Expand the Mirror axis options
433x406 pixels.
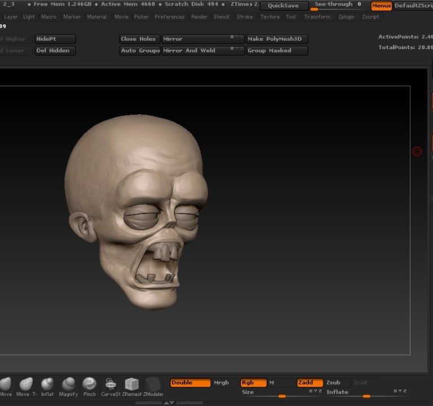[x=236, y=37]
